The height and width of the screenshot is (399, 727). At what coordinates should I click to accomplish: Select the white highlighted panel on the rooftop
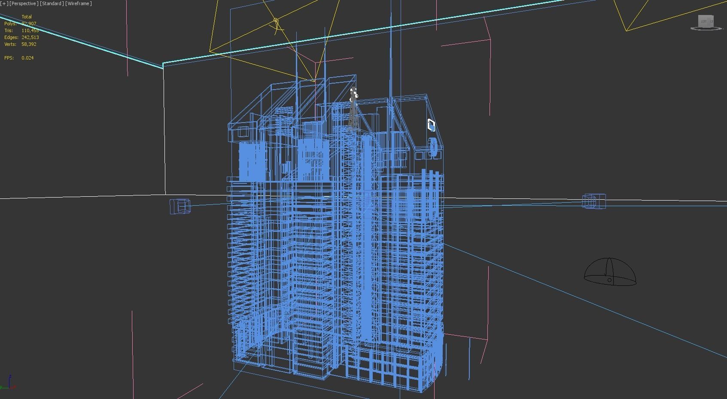coord(432,125)
